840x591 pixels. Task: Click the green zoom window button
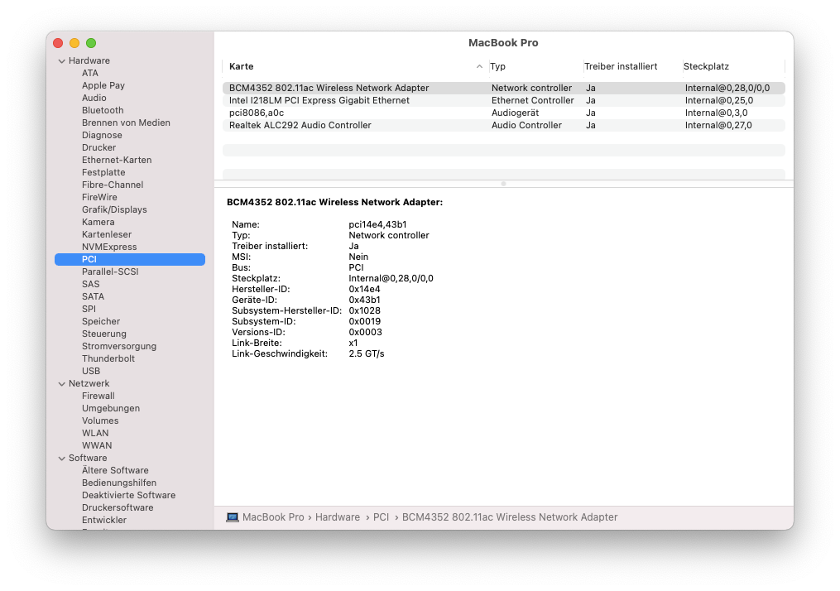[91, 43]
